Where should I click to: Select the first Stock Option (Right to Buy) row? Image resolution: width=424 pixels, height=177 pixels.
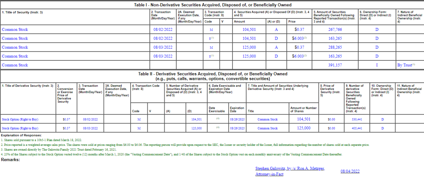(212, 119)
